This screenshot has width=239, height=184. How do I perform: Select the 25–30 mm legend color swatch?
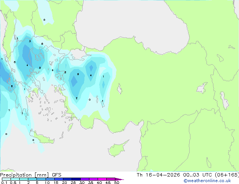(76, 179)
